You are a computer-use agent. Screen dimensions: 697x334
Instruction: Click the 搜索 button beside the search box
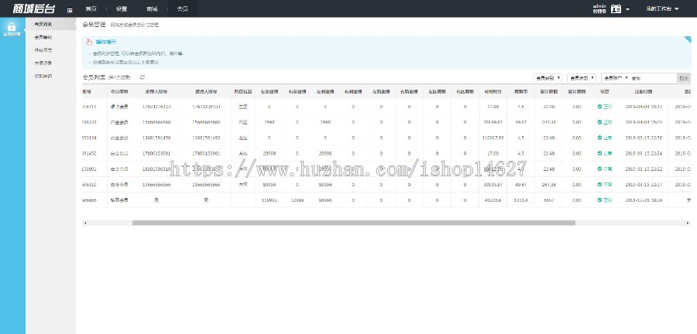(x=684, y=77)
